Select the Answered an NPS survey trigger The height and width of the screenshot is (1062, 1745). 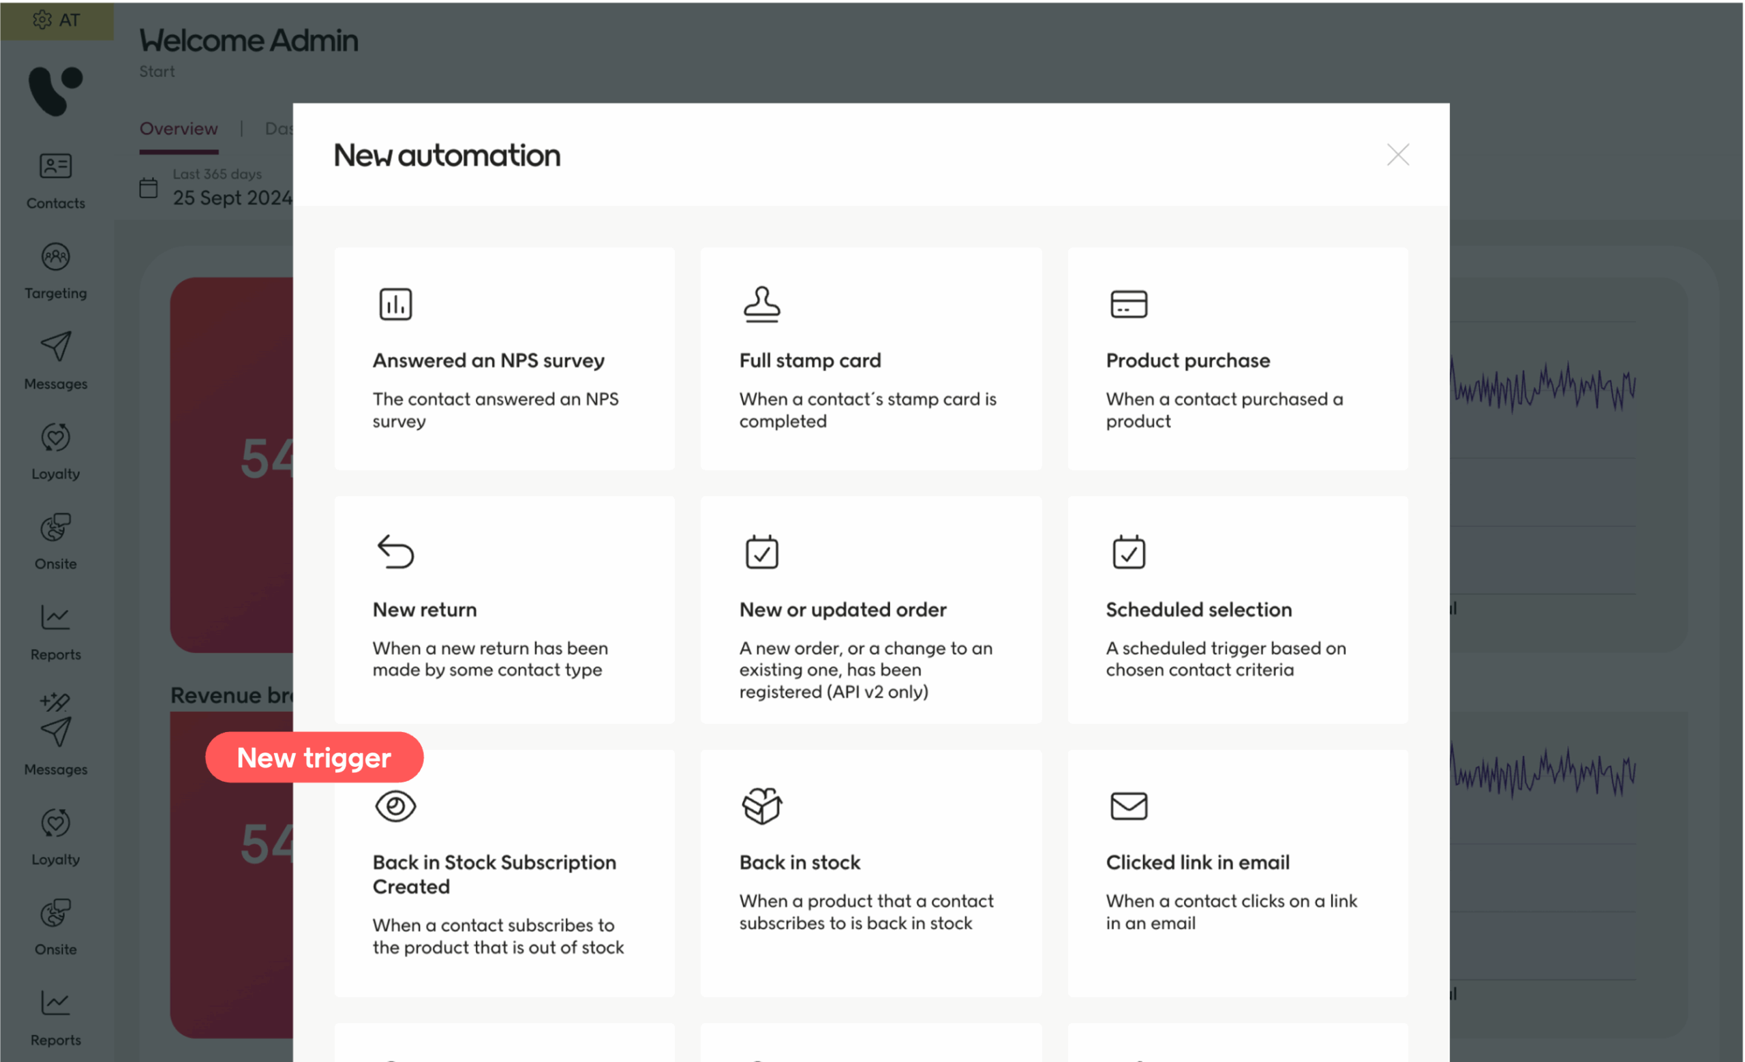504,359
